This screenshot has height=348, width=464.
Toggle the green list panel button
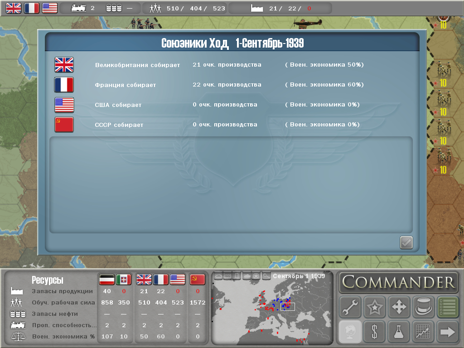click(447, 307)
